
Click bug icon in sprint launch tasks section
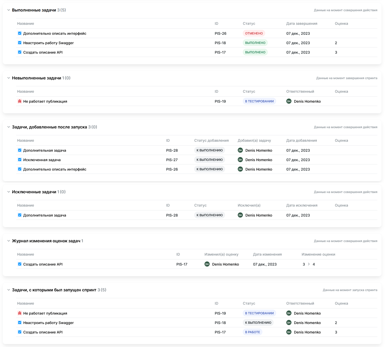click(20, 313)
